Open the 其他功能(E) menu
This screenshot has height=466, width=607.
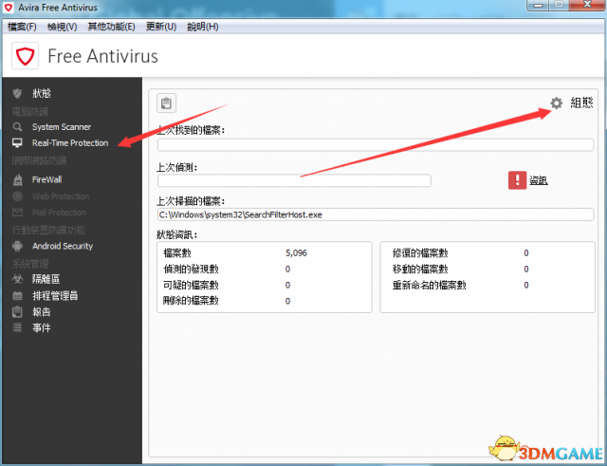click(x=112, y=27)
